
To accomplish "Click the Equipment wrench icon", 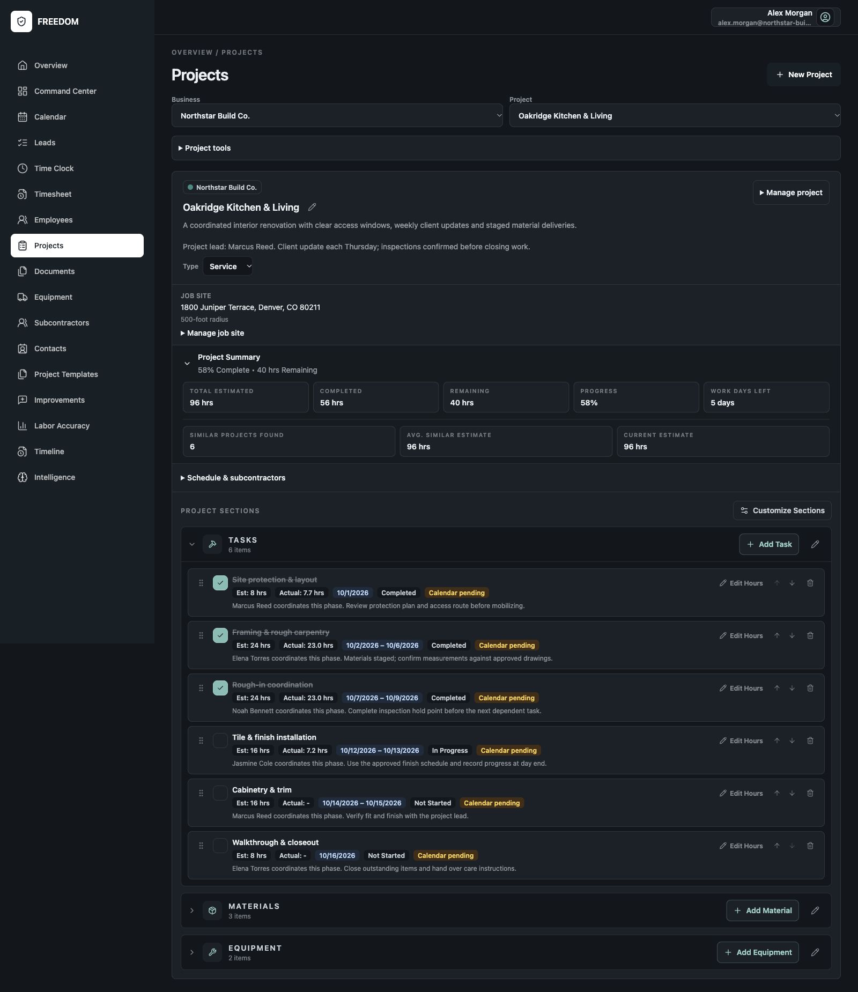I will 212,952.
